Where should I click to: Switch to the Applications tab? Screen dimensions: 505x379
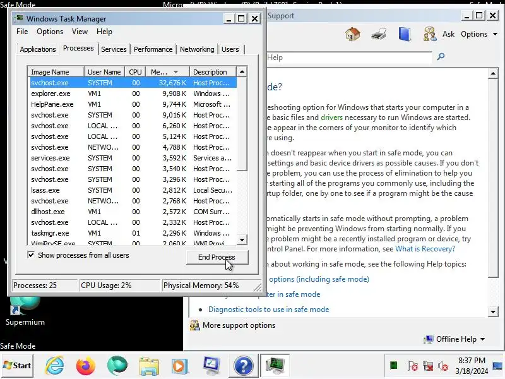tap(38, 49)
